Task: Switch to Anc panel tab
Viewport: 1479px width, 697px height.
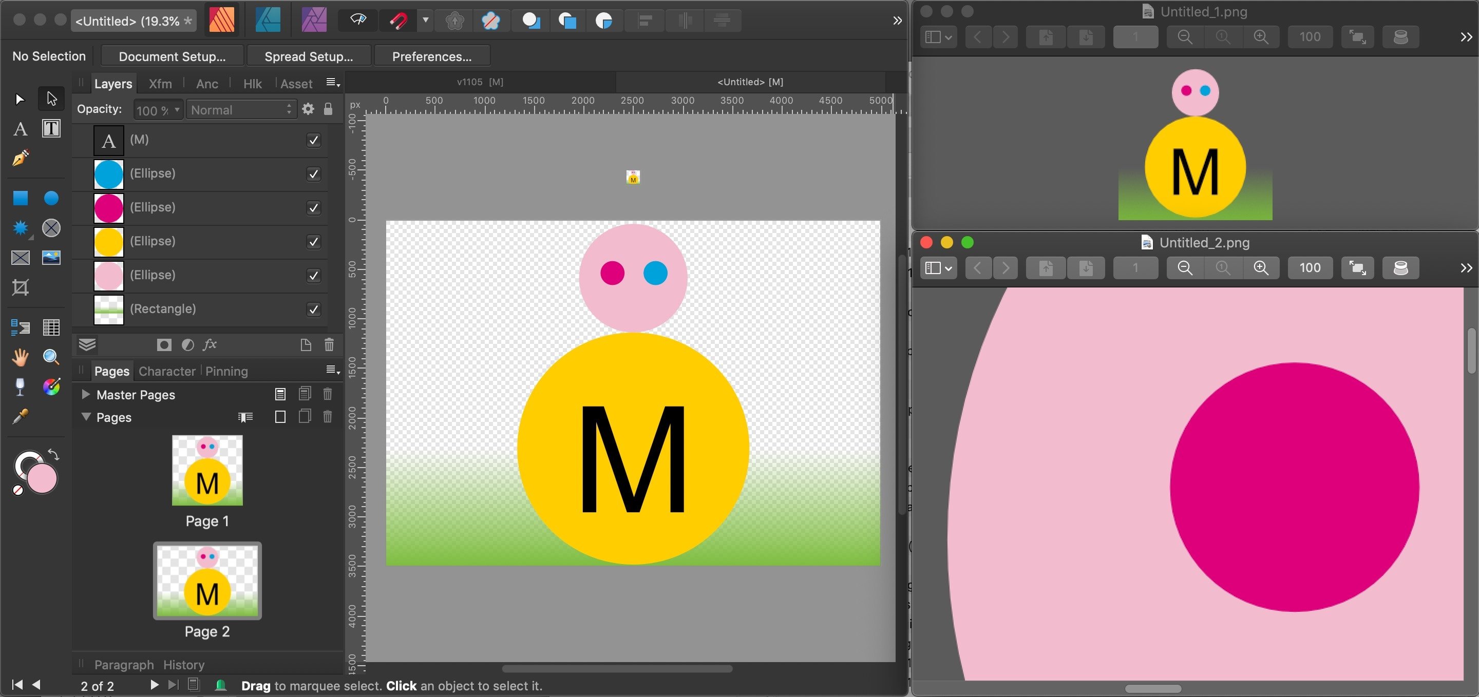Action: pyautogui.click(x=206, y=84)
